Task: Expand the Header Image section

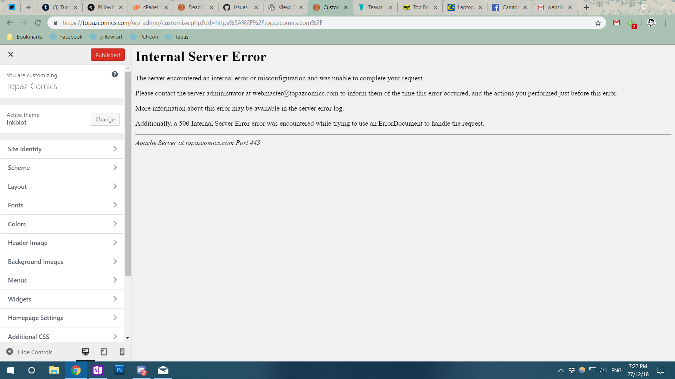Action: (62, 243)
